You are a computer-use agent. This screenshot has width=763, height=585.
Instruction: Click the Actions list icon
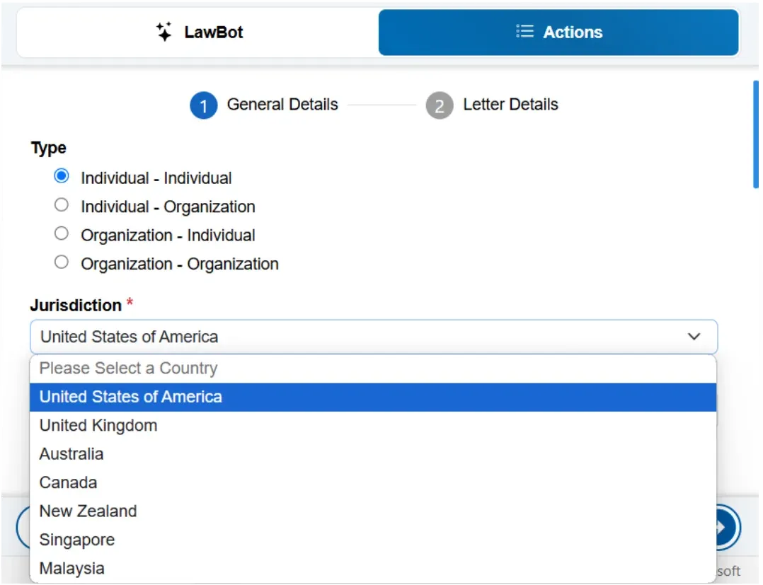pos(524,31)
